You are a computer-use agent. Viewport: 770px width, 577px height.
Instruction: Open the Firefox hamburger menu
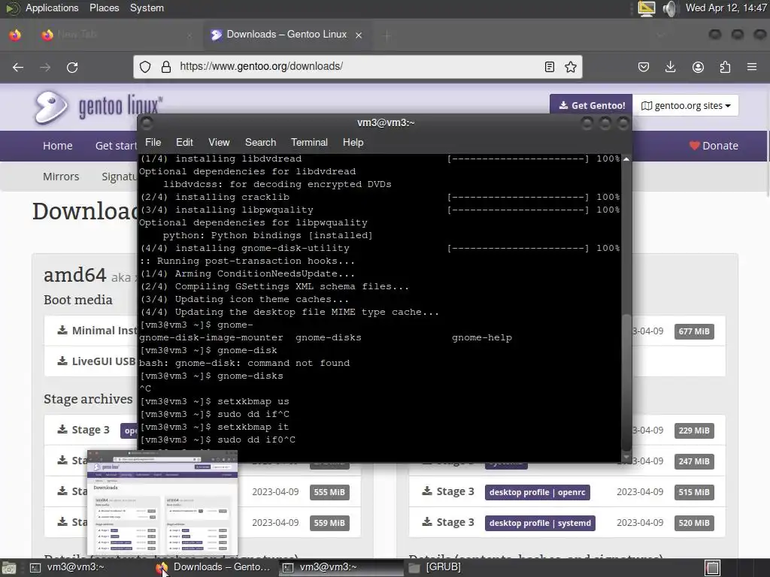[x=752, y=67]
